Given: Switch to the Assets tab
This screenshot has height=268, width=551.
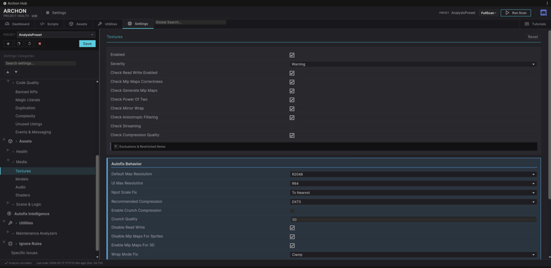Looking at the screenshot, I should point(78,24).
